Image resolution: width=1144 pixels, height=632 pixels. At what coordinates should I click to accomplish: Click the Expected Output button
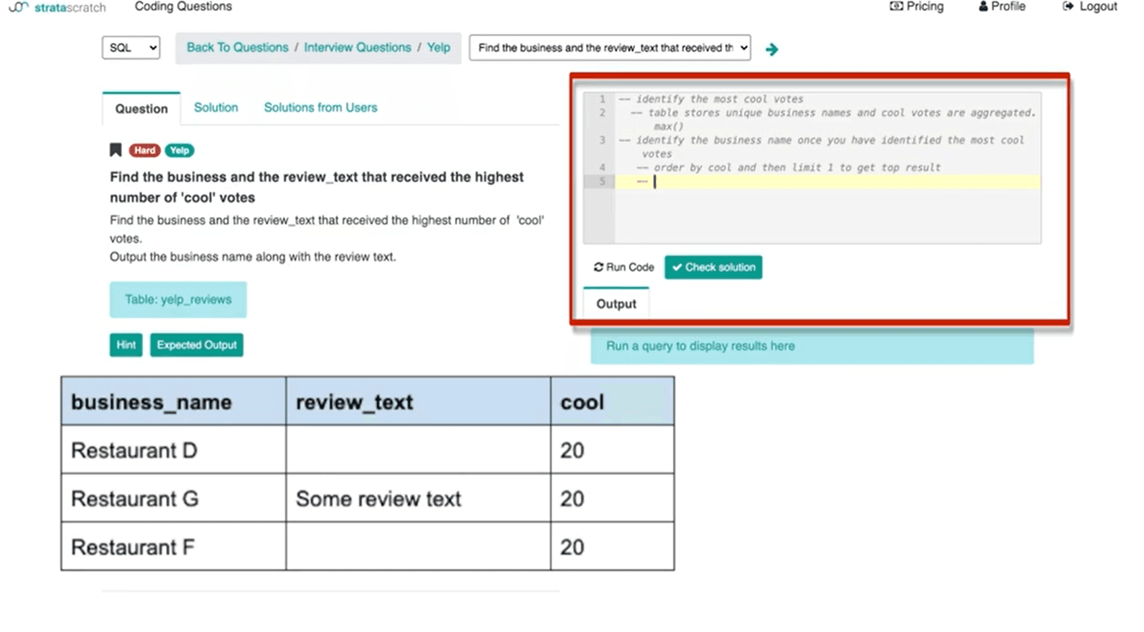[x=197, y=345]
